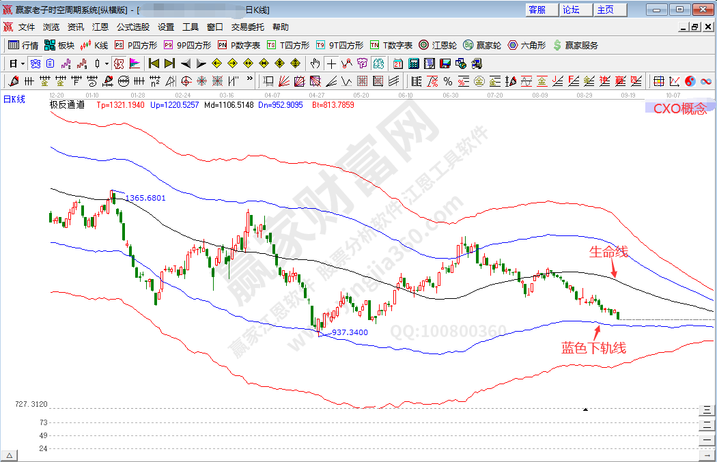Open the 江恩轮 Gann wheel tool
Screen dimensions: 717x462
pyautogui.click(x=438, y=45)
